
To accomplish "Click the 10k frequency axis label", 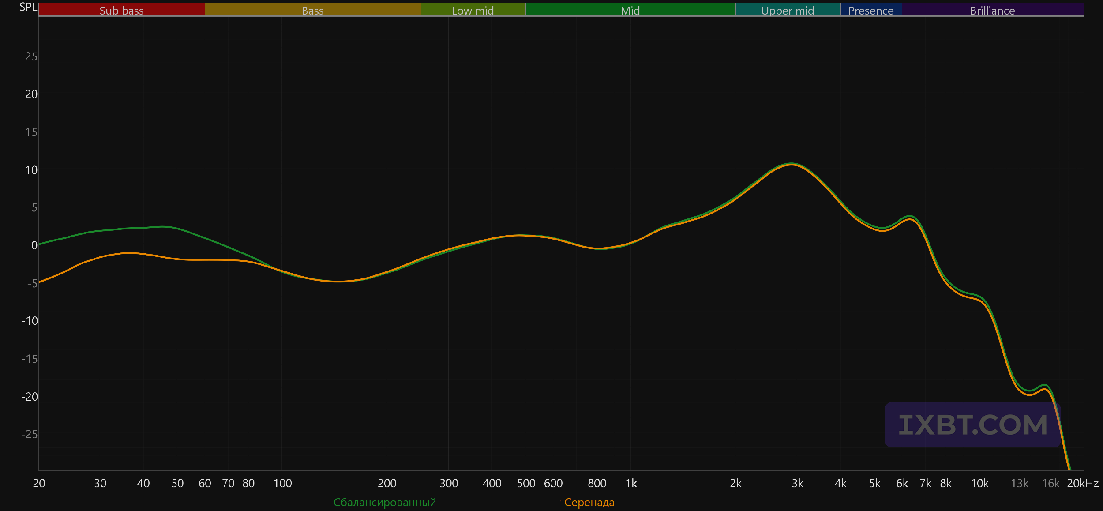I will (x=979, y=483).
